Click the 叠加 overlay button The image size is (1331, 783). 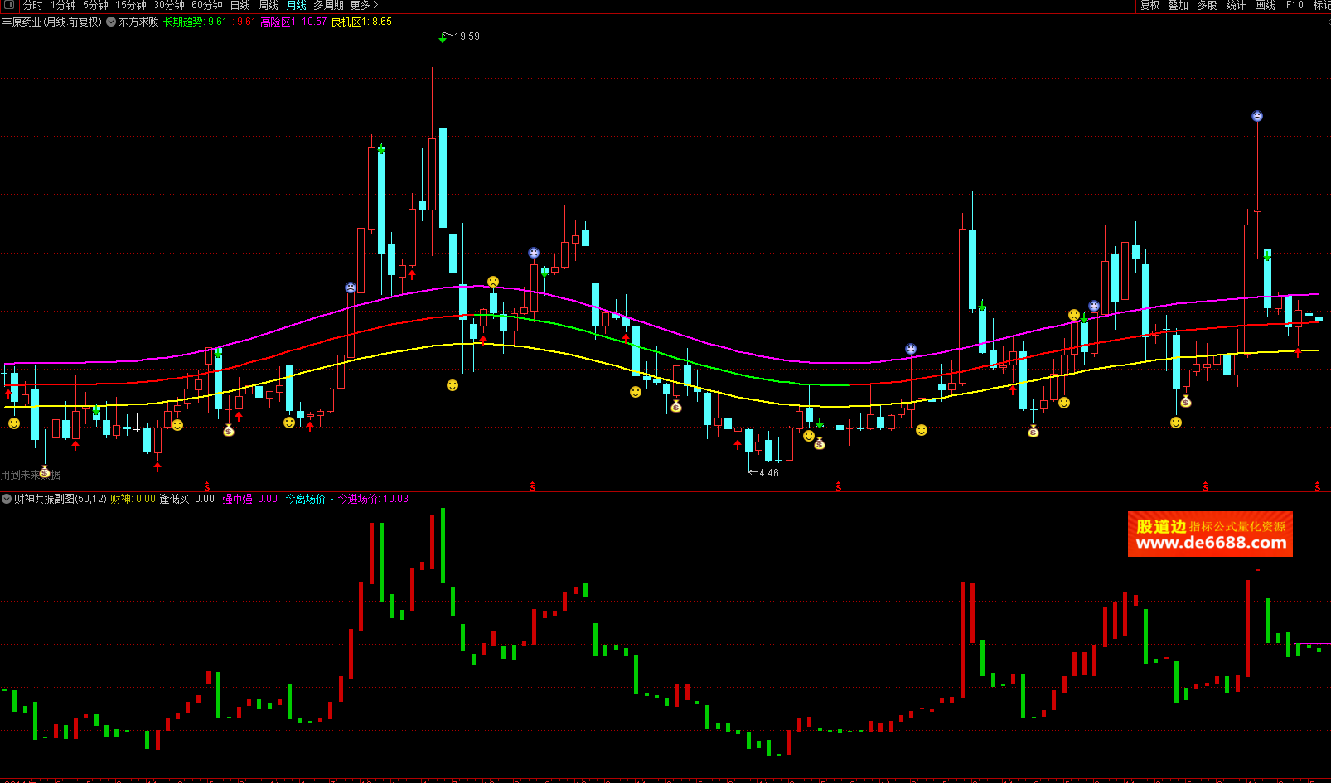(1179, 5)
